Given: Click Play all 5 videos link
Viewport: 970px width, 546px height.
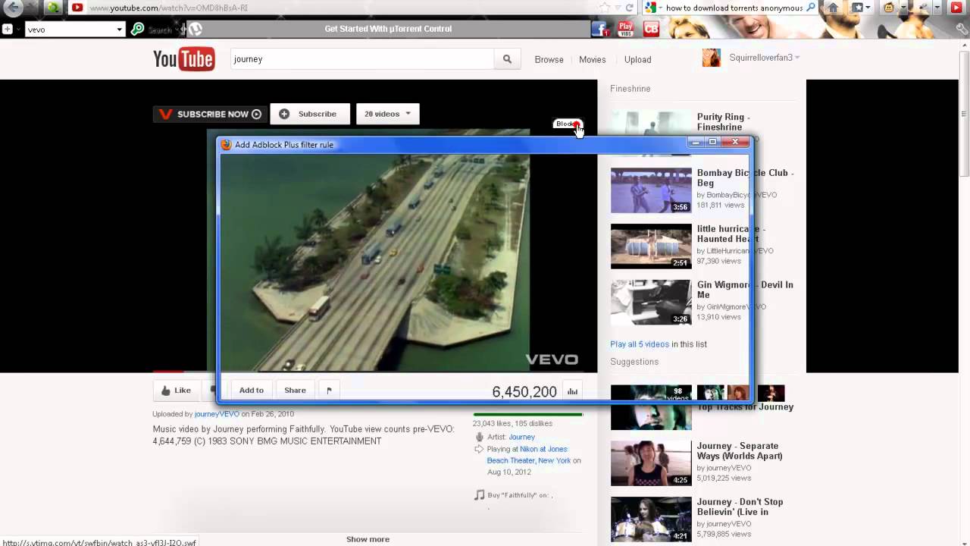Looking at the screenshot, I should click(x=640, y=344).
